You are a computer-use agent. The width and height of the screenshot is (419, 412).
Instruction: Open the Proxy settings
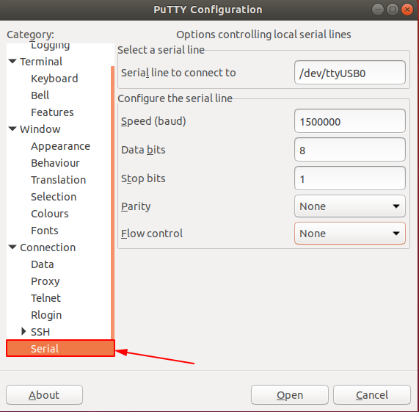[45, 281]
